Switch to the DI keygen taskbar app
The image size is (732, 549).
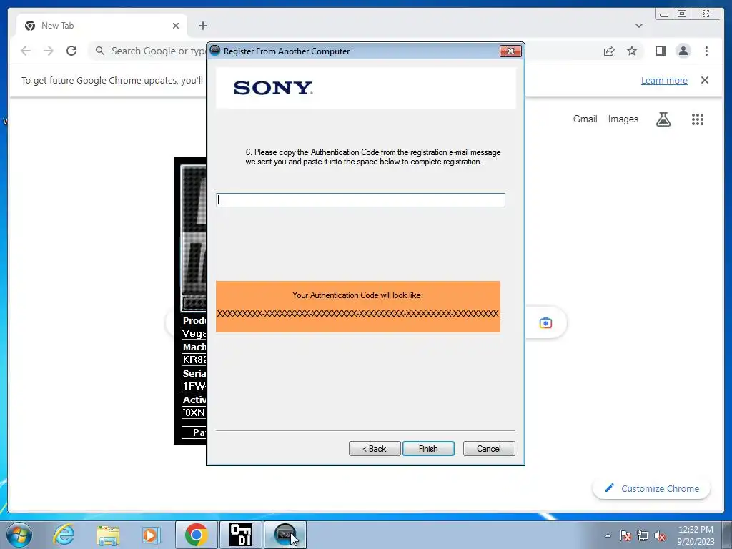point(241,535)
